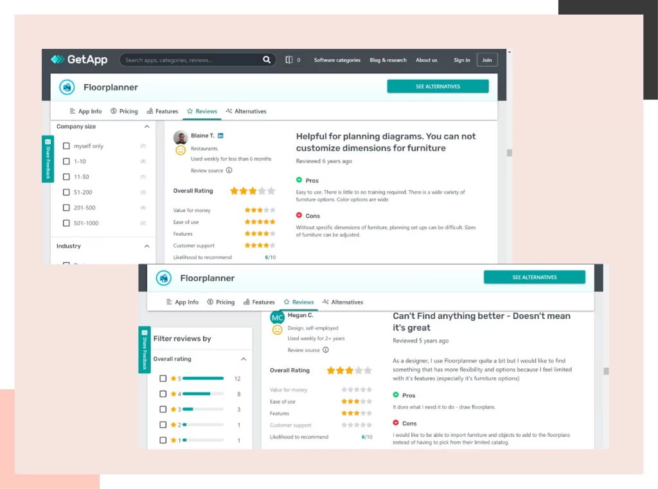The height and width of the screenshot is (489, 658).
Task: Check the 1-10 company size box
Action: pyautogui.click(x=66, y=161)
